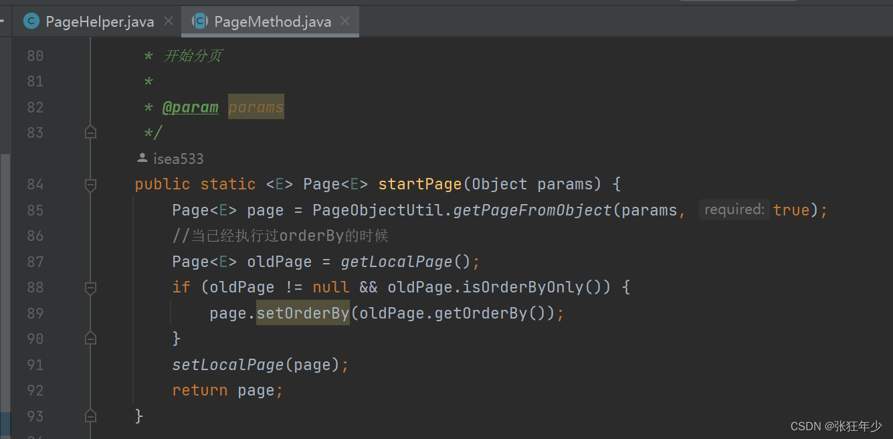Screen dimensions: 893x439
Task: Collapse the Javadoc comment fold at line 83
Action: pos(90,133)
